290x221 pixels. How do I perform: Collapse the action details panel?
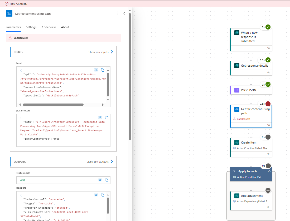pos(124,13)
